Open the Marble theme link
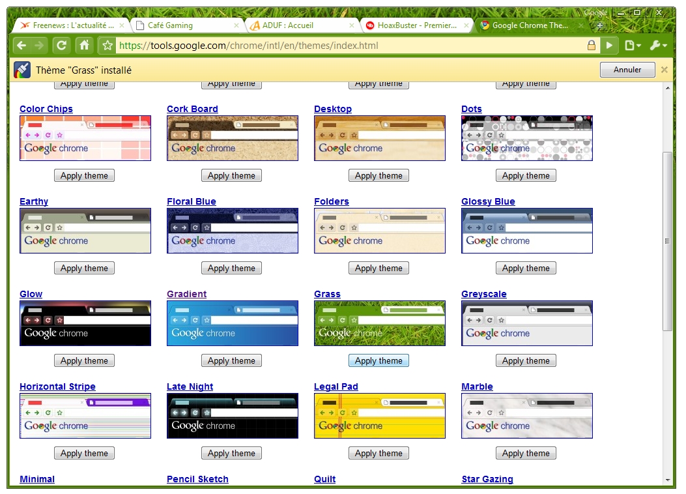Viewport: 686px width, 494px height. [477, 386]
